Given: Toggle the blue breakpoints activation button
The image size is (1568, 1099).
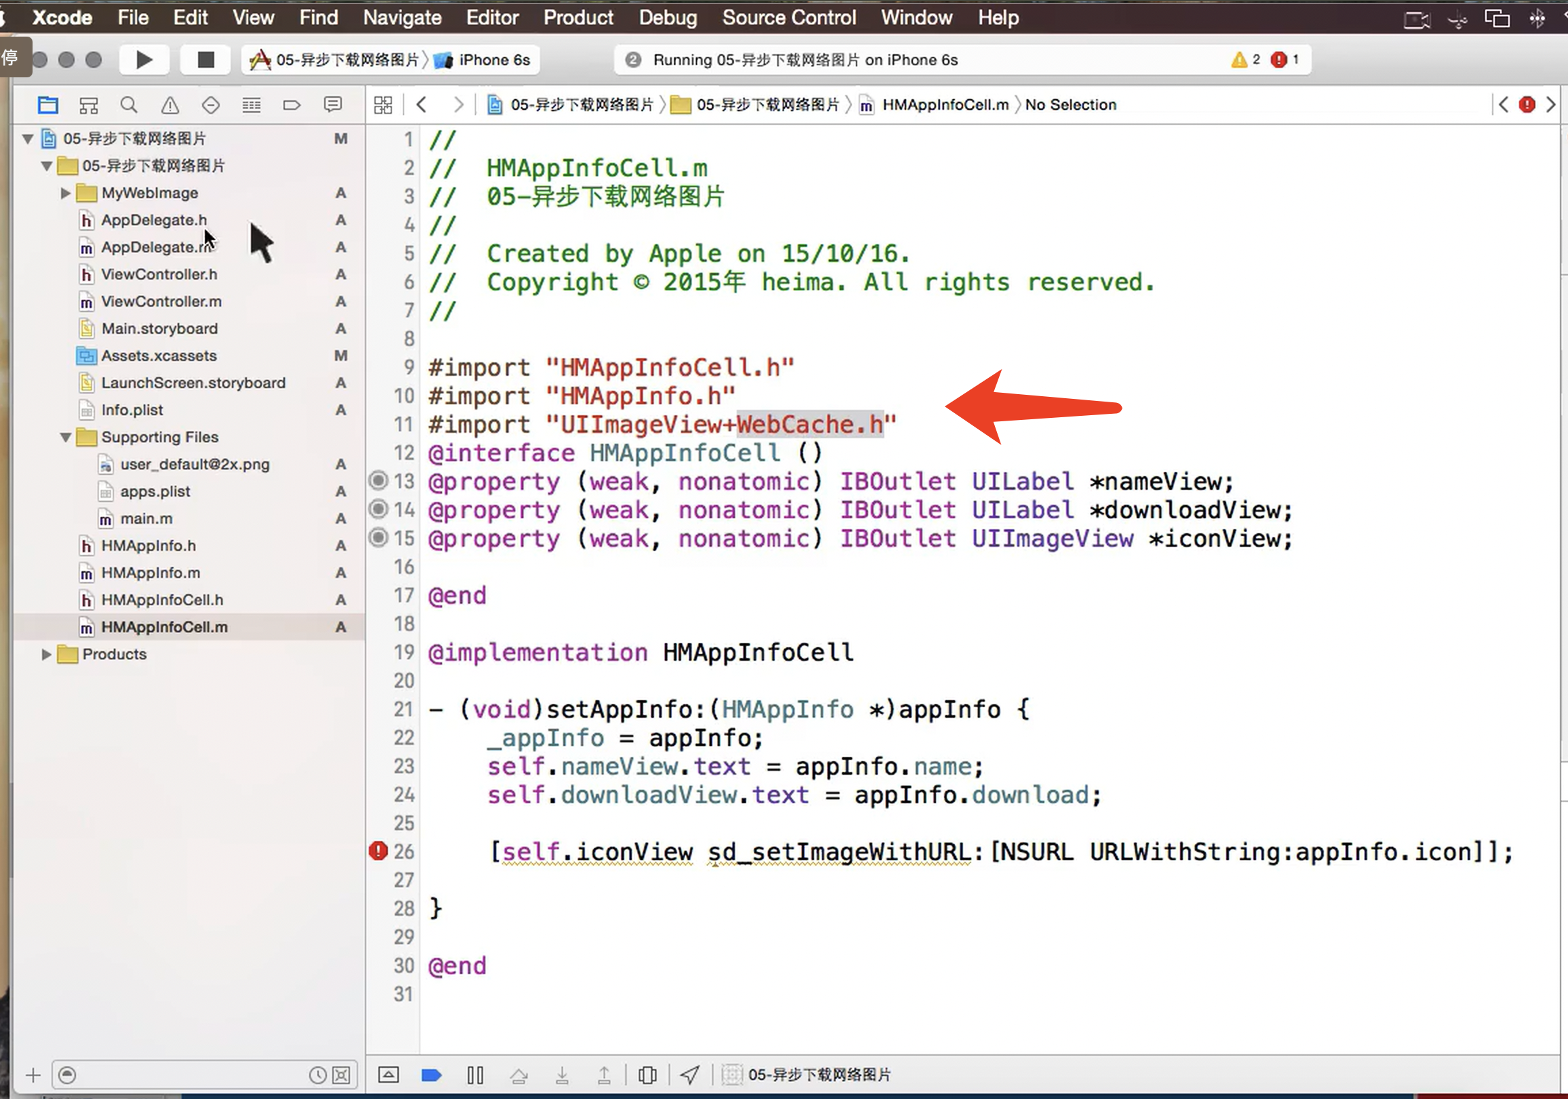Looking at the screenshot, I should click(431, 1076).
